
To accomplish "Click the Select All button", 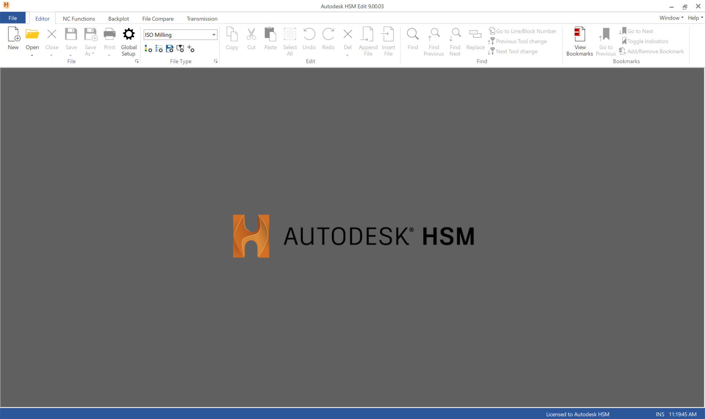I will click(290, 40).
